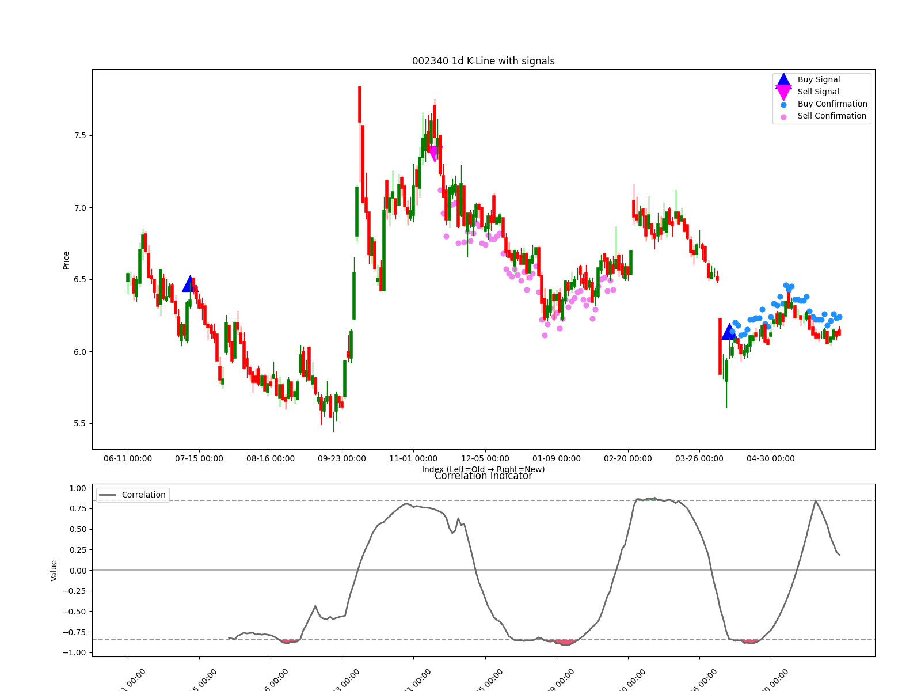Click the 'Sell Confirmation' legend label
Viewport: 921px width, 691px height.
832,116
